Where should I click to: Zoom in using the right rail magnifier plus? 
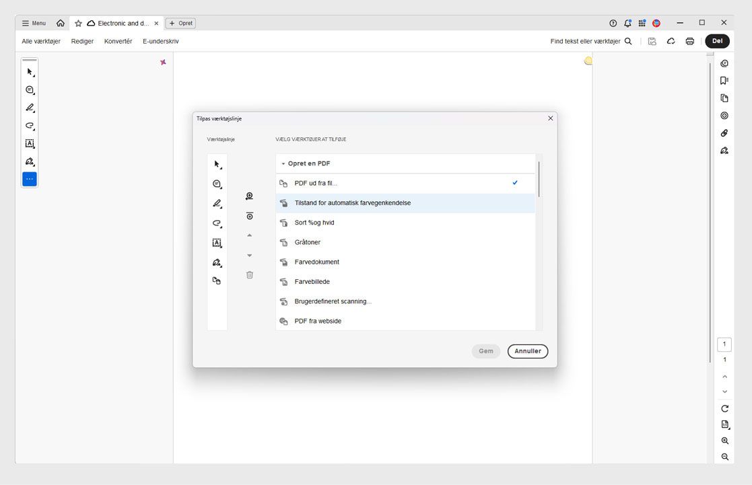point(724,441)
